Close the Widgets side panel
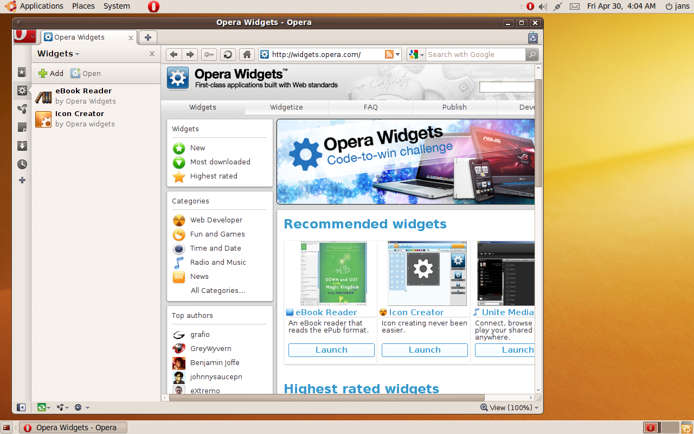Screen dimensions: 694x434 tap(152, 54)
